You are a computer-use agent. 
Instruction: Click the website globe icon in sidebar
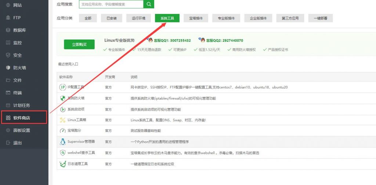click(8, 5)
